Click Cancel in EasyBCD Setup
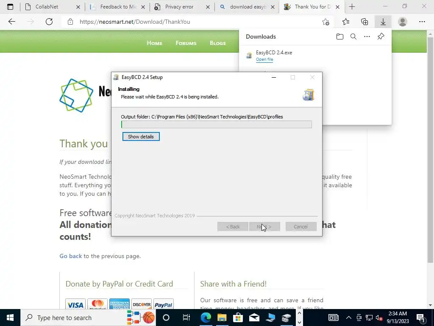The image size is (434, 326). (301, 227)
